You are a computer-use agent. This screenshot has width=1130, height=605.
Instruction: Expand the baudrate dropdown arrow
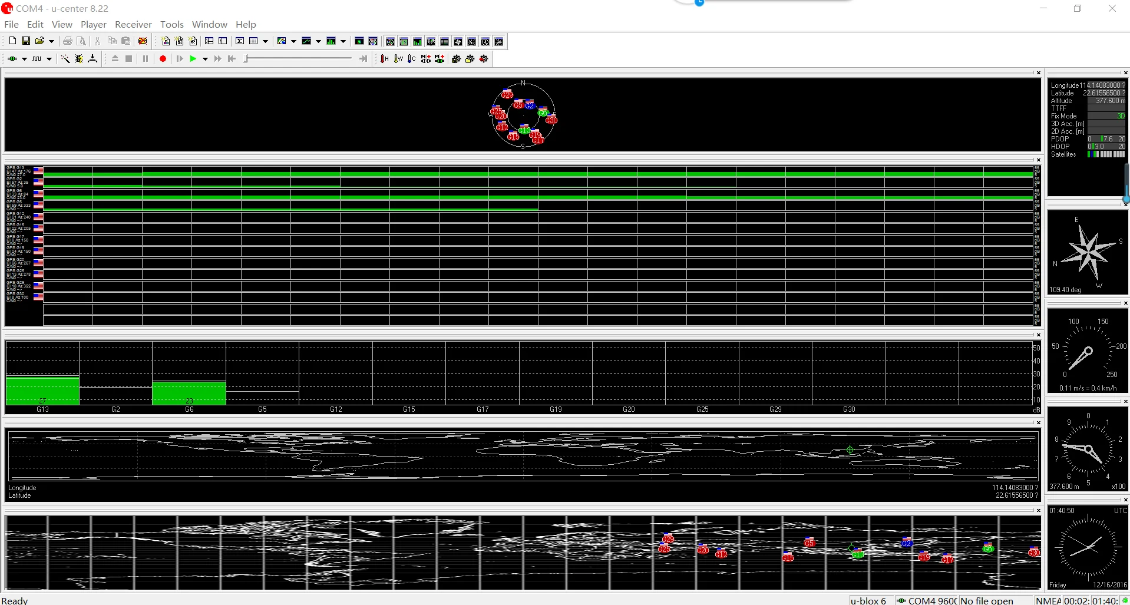49,59
